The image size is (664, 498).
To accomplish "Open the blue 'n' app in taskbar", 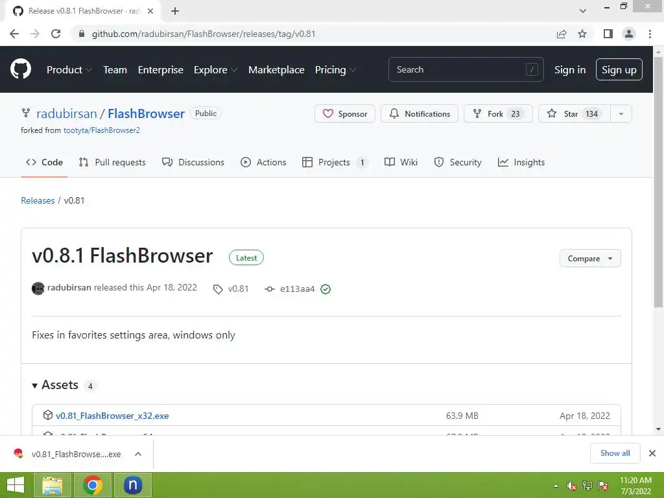I will (x=132, y=485).
